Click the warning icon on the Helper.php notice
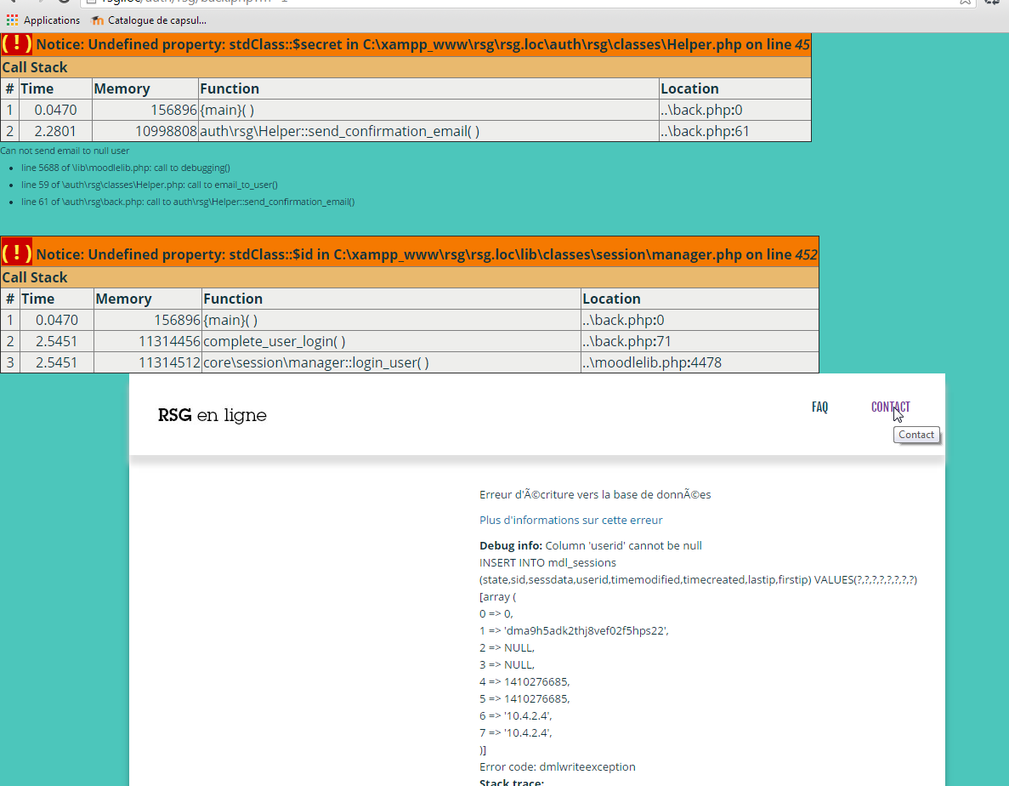 point(17,44)
